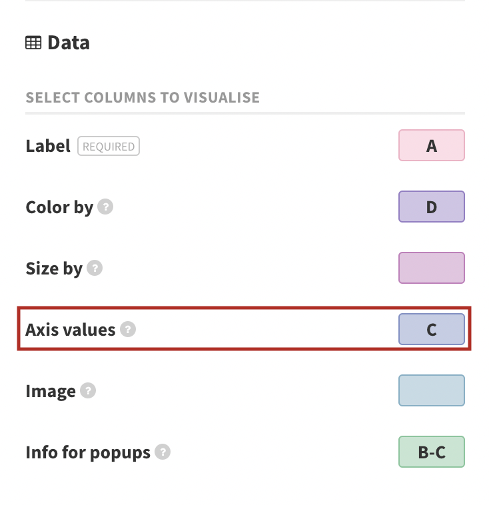489x505 pixels.
Task: Click the Info for popups label text
Action: point(88,452)
